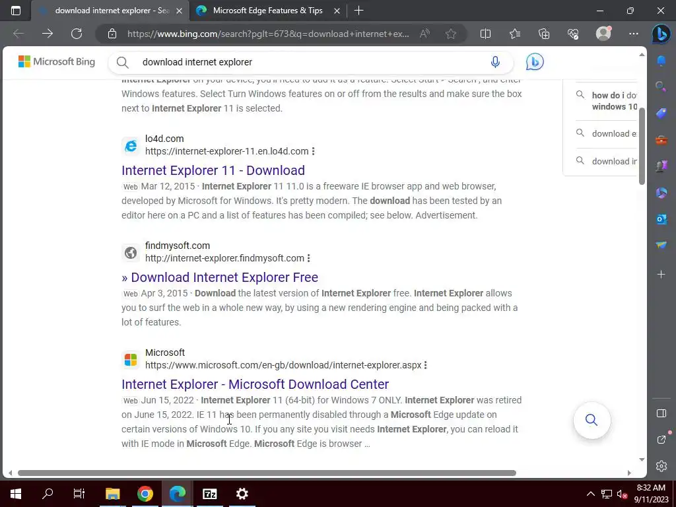The image size is (676, 507).
Task: Open sidebar Tools briefcase icon
Action: pyautogui.click(x=661, y=140)
